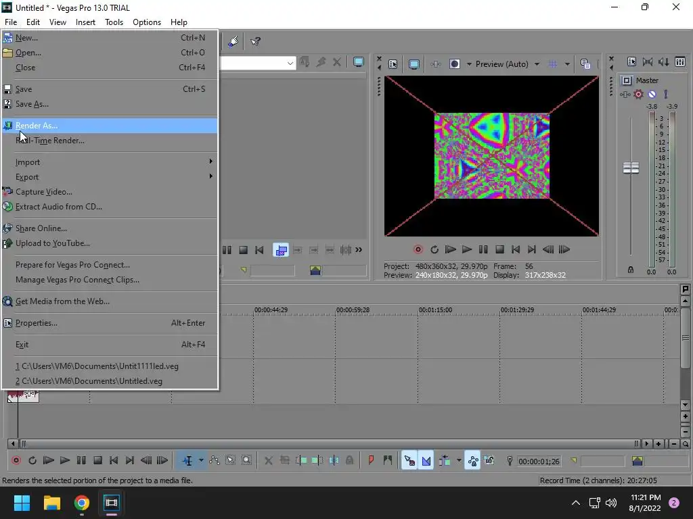Click the split-screen view icon

click(x=454, y=64)
